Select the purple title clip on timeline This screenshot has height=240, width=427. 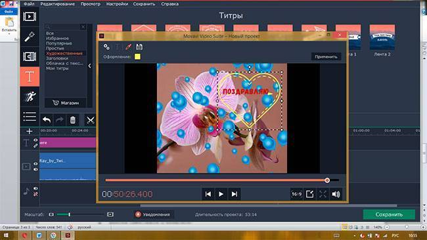pyautogui.click(x=68, y=143)
